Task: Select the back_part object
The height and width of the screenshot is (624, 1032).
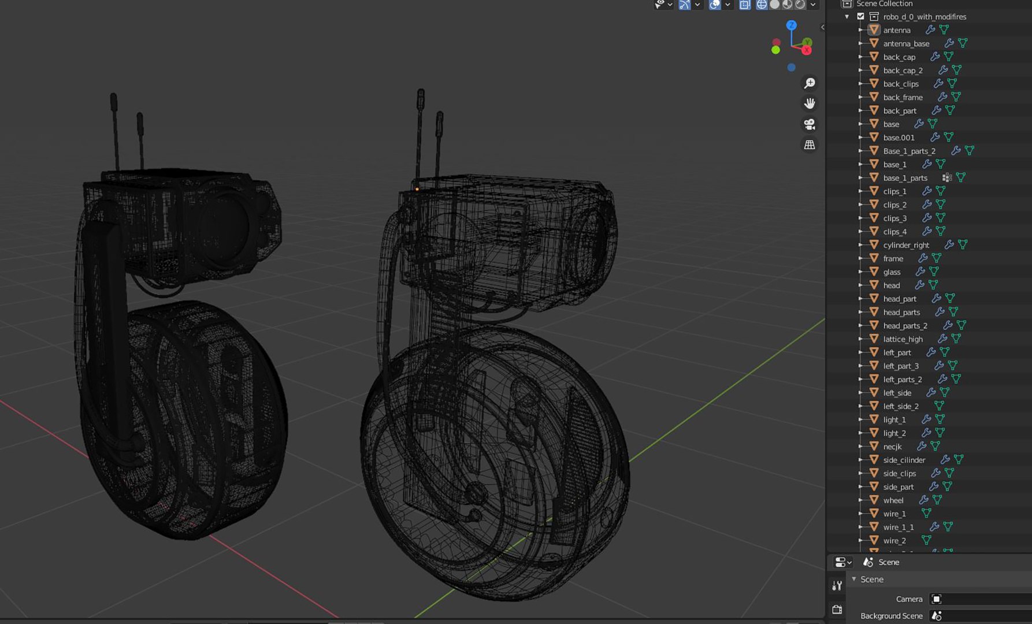Action: click(900, 110)
